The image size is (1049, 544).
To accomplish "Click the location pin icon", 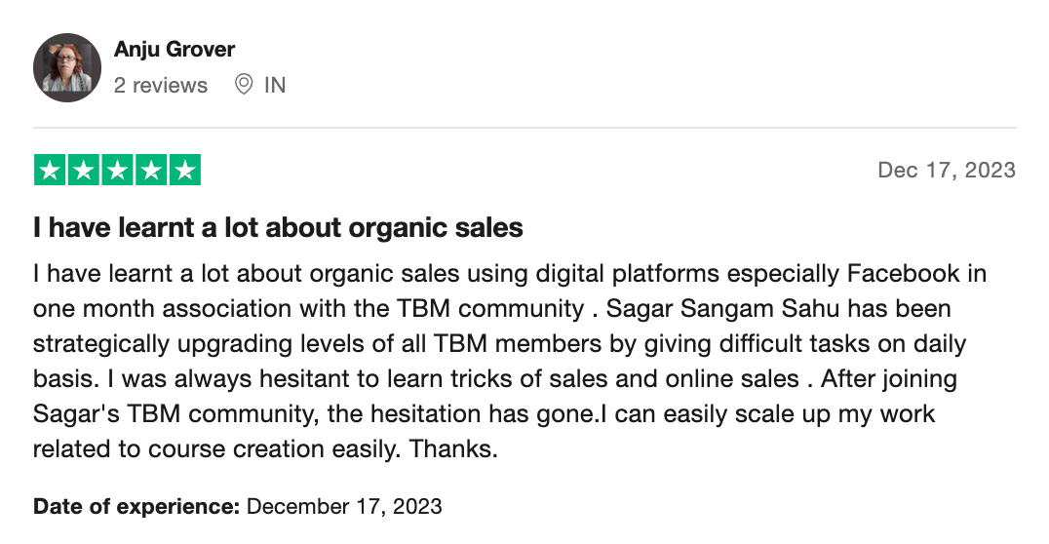I will coord(244,85).
